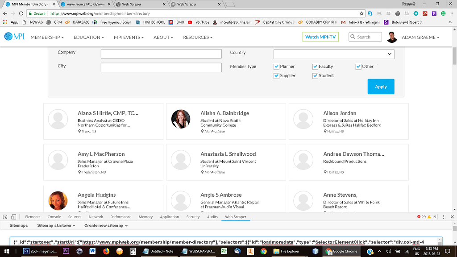This screenshot has height=257, width=457.
Task: Click the Adam Graeme profile avatar
Action: tap(392, 37)
